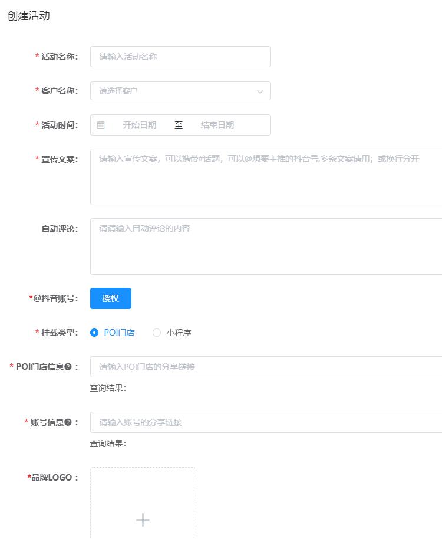Click the 查询结果 text under POI门店信息
This screenshot has width=442, height=539.
point(108,388)
